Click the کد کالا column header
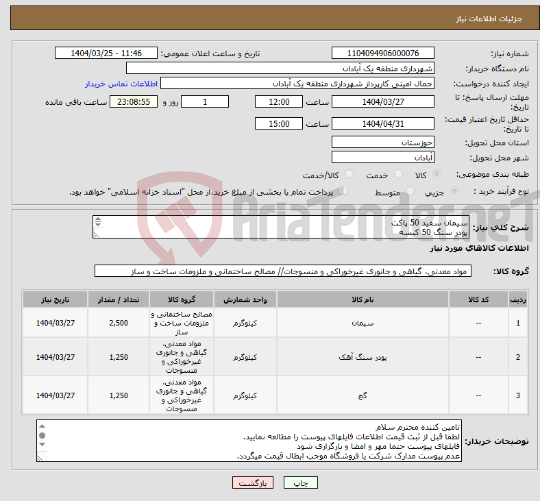This screenshot has width=540, height=501. pyautogui.click(x=478, y=300)
